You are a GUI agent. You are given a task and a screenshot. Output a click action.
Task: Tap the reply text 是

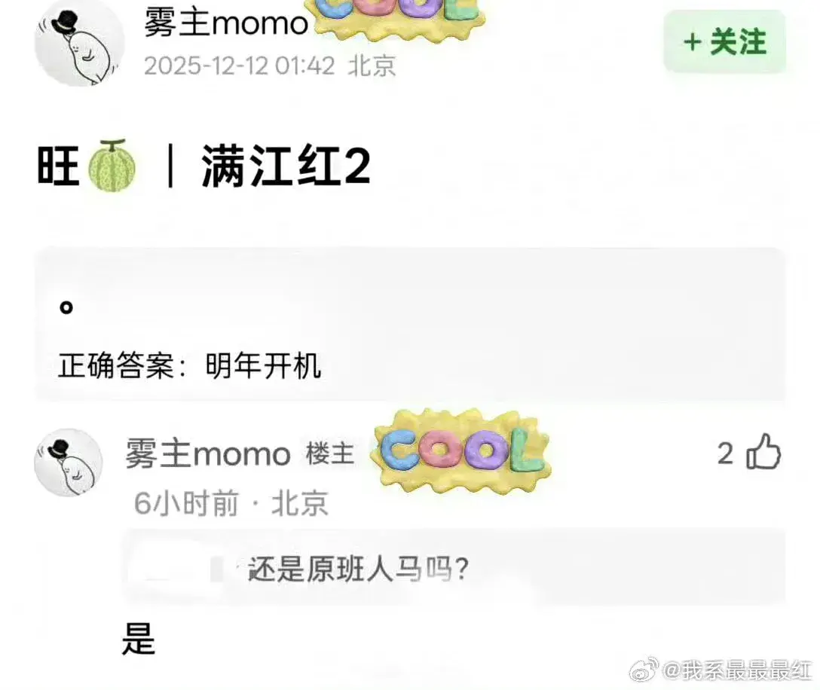(139, 638)
